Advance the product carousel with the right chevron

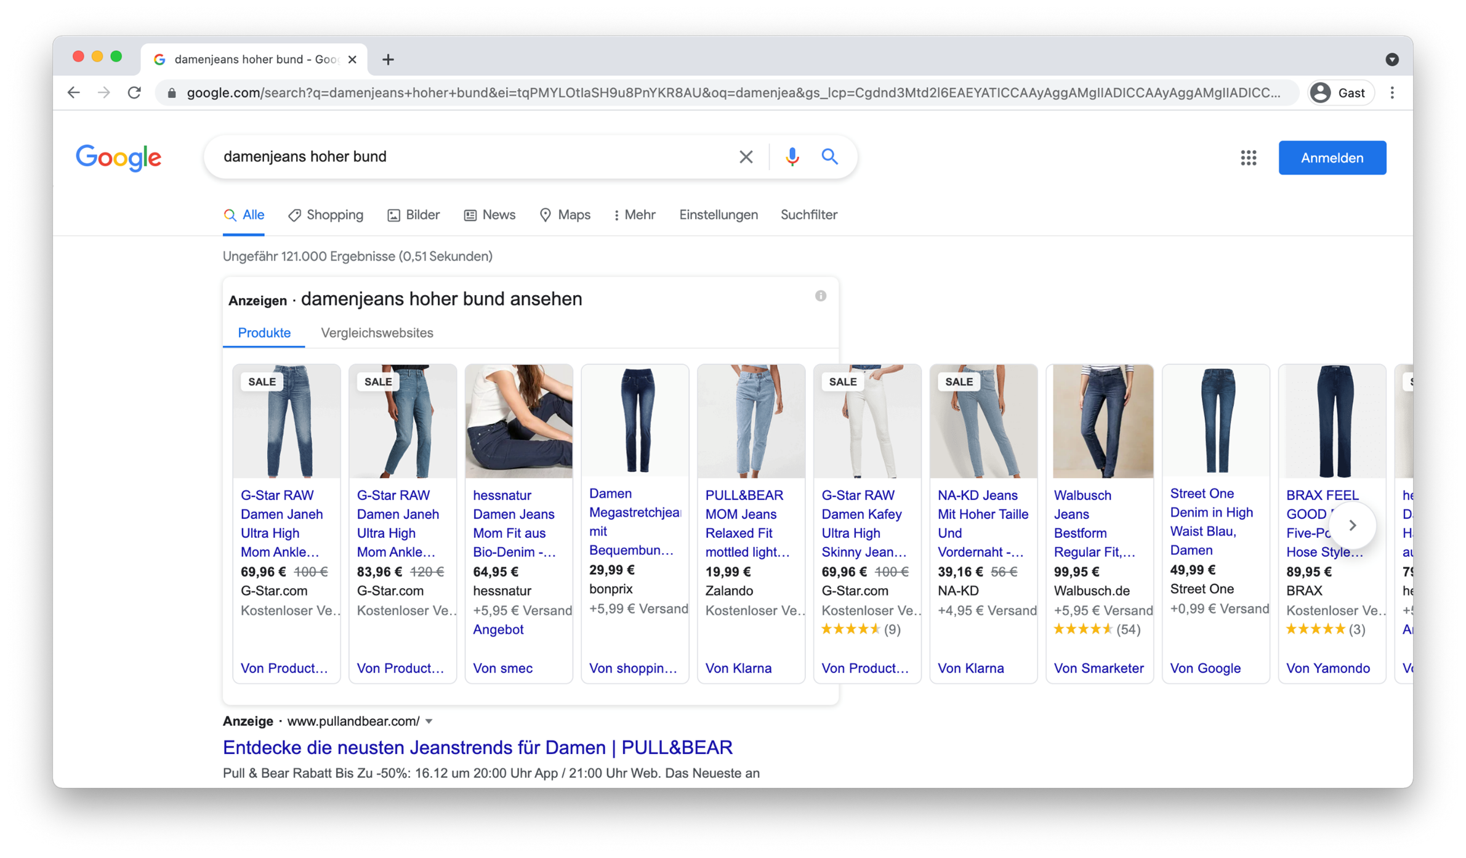1352,525
